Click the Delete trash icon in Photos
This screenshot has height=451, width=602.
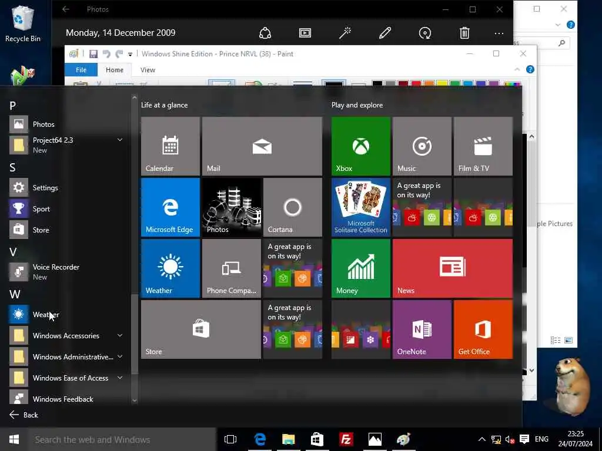coord(464,33)
